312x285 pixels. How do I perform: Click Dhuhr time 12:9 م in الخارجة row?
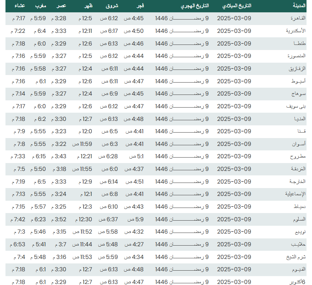click(x=85, y=182)
